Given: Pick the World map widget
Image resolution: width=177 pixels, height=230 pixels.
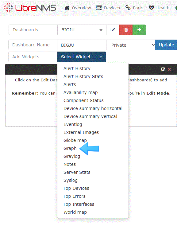Looking at the screenshot, I should (x=75, y=212).
